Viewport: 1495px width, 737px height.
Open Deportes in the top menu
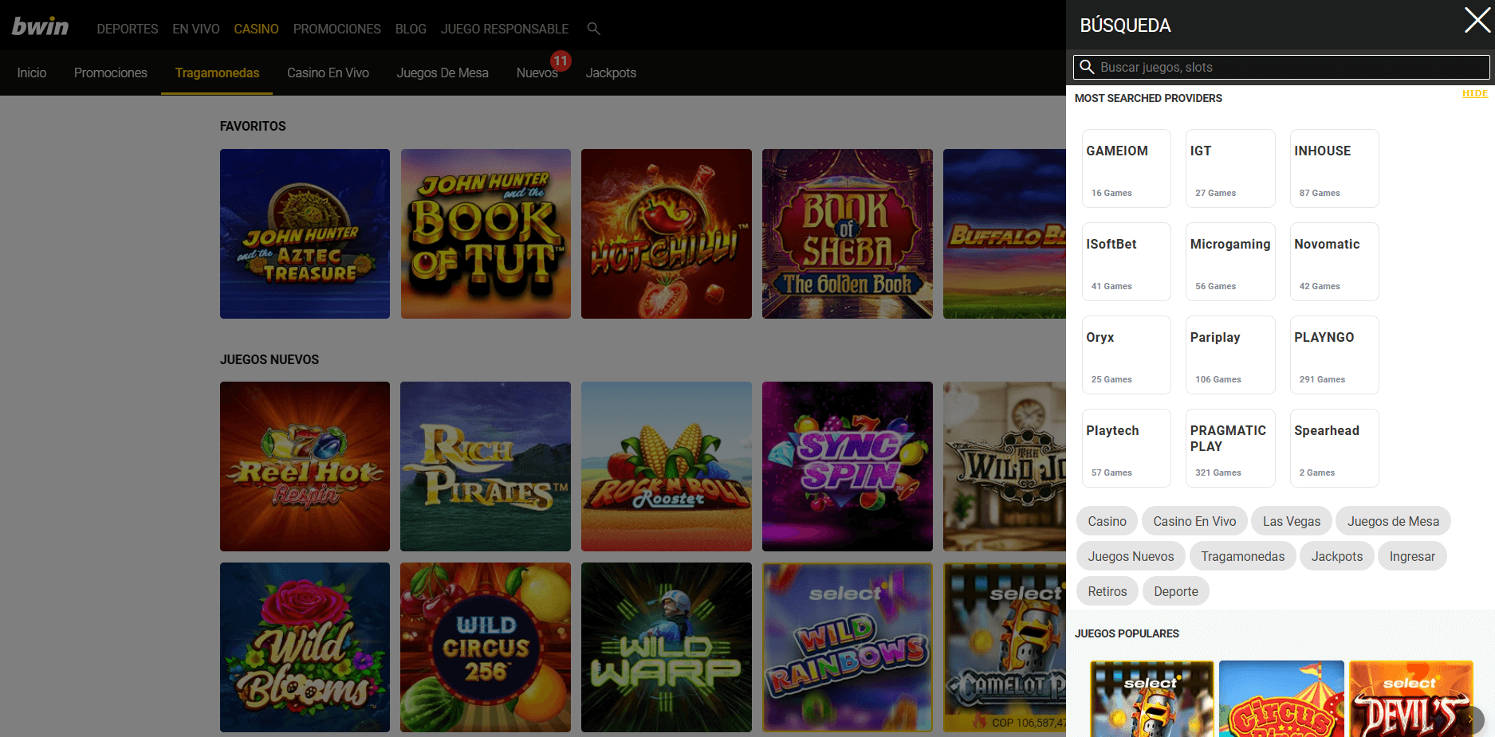[128, 29]
